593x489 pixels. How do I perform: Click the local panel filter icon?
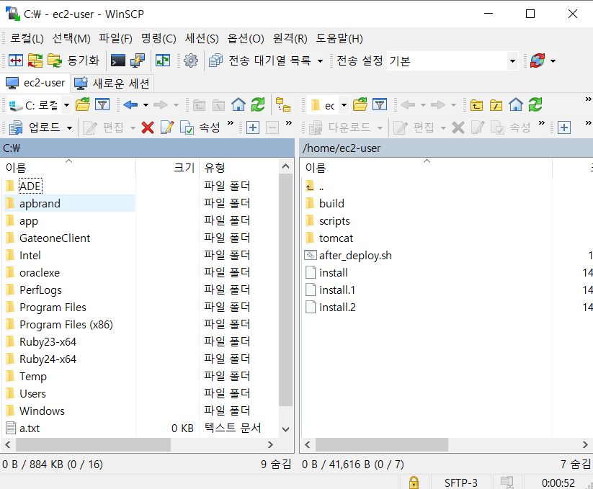click(102, 104)
